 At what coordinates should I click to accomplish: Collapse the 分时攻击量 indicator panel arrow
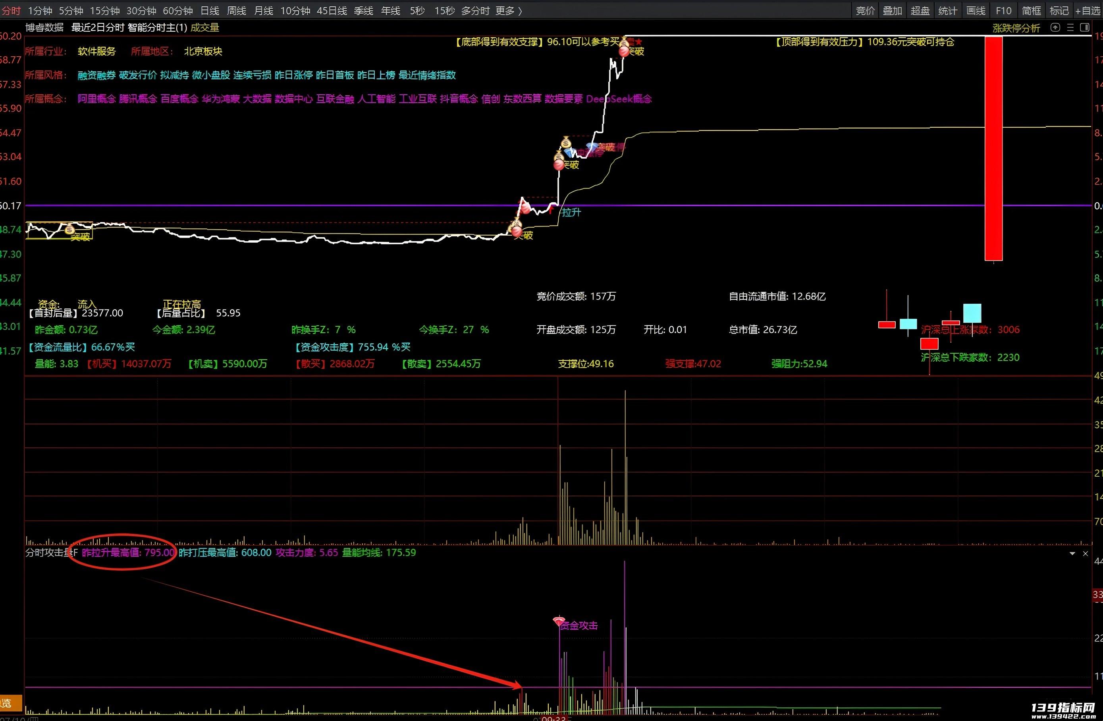pyautogui.click(x=1072, y=554)
